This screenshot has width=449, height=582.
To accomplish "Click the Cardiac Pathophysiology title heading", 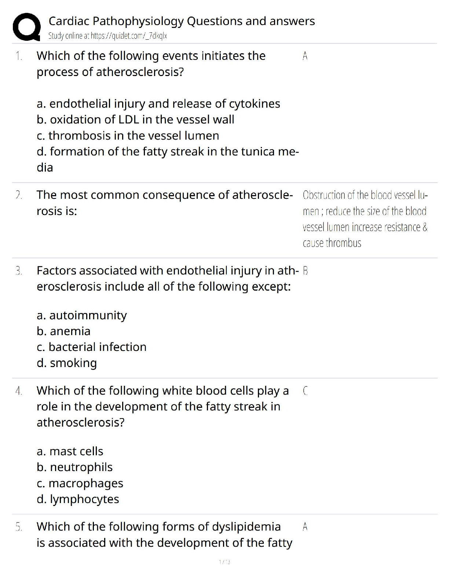I will click(x=182, y=21).
